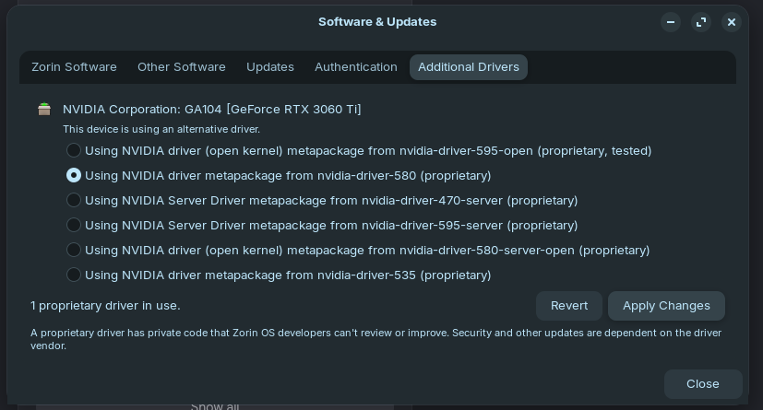Viewport: 763px width, 410px height.
Task: Select nvidia-driver-595-open radio button
Action: (x=74, y=150)
